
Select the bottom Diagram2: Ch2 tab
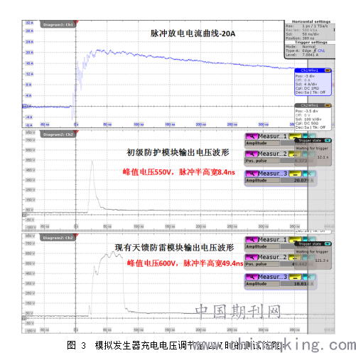58,238
